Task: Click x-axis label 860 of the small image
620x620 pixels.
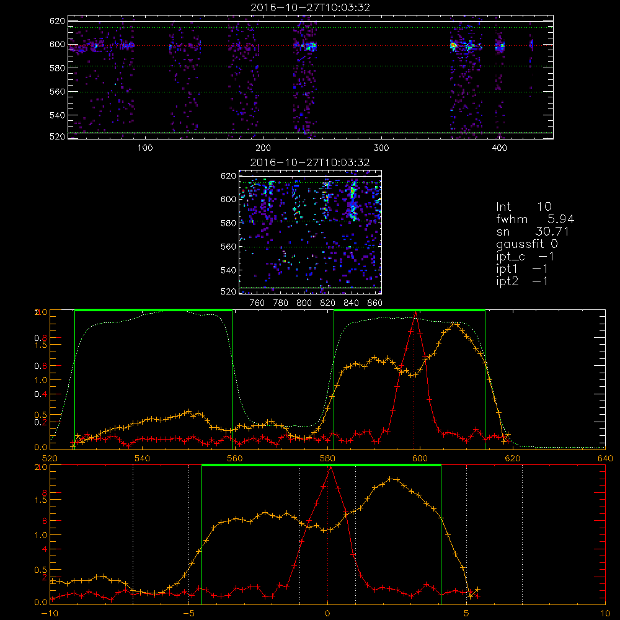Action: coord(375,303)
